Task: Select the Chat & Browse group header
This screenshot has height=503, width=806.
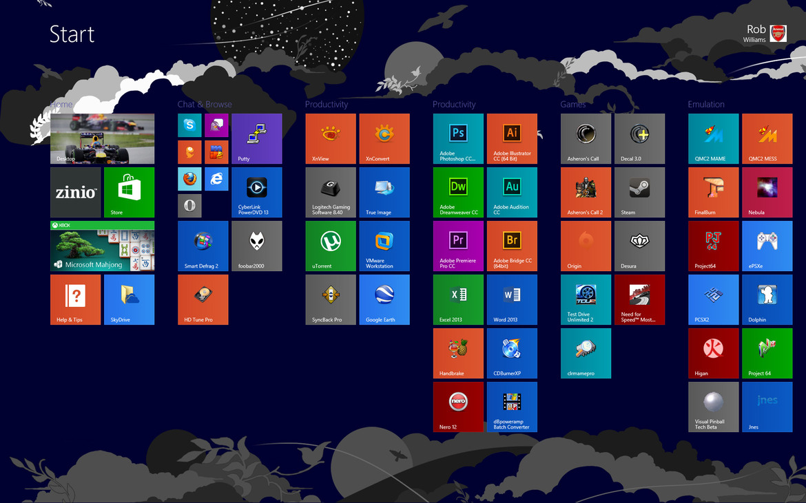Action: (x=205, y=104)
